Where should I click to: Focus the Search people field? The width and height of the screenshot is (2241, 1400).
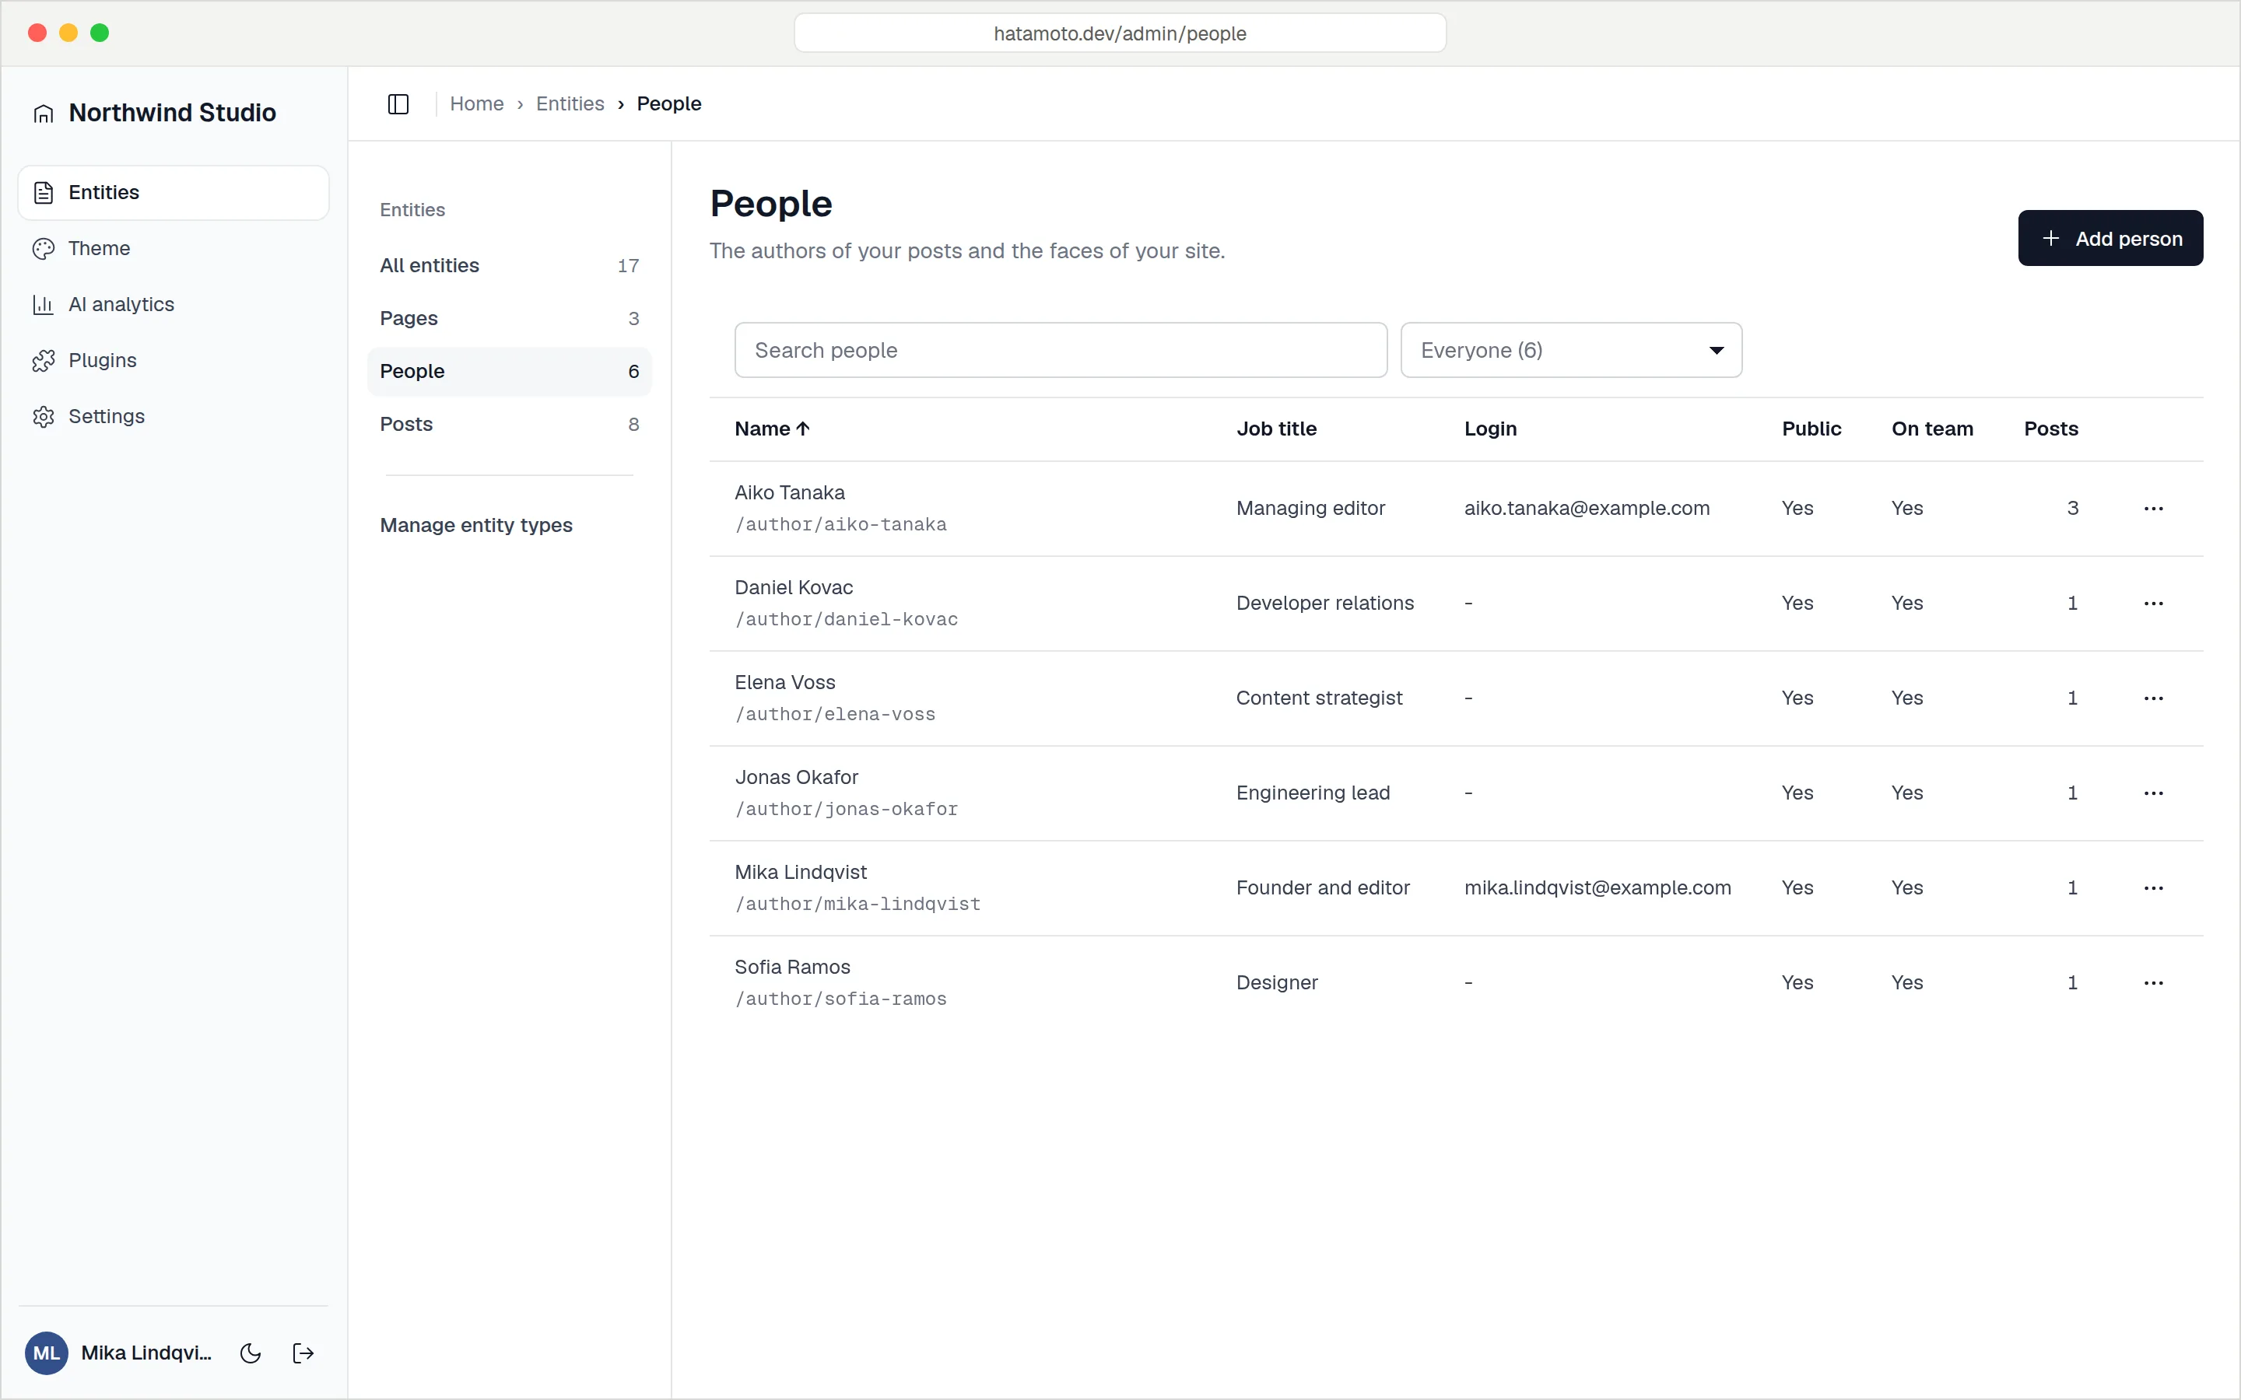click(1061, 350)
